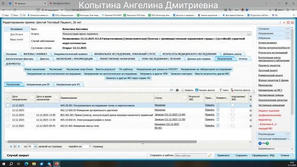The image size is (297, 167).
Task: Click ellipsis button in service field
Action: tap(249, 34)
